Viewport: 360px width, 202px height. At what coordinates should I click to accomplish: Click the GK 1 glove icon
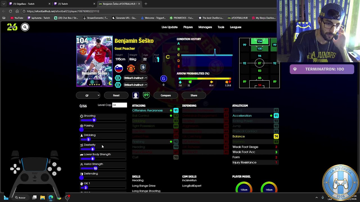coord(82,183)
